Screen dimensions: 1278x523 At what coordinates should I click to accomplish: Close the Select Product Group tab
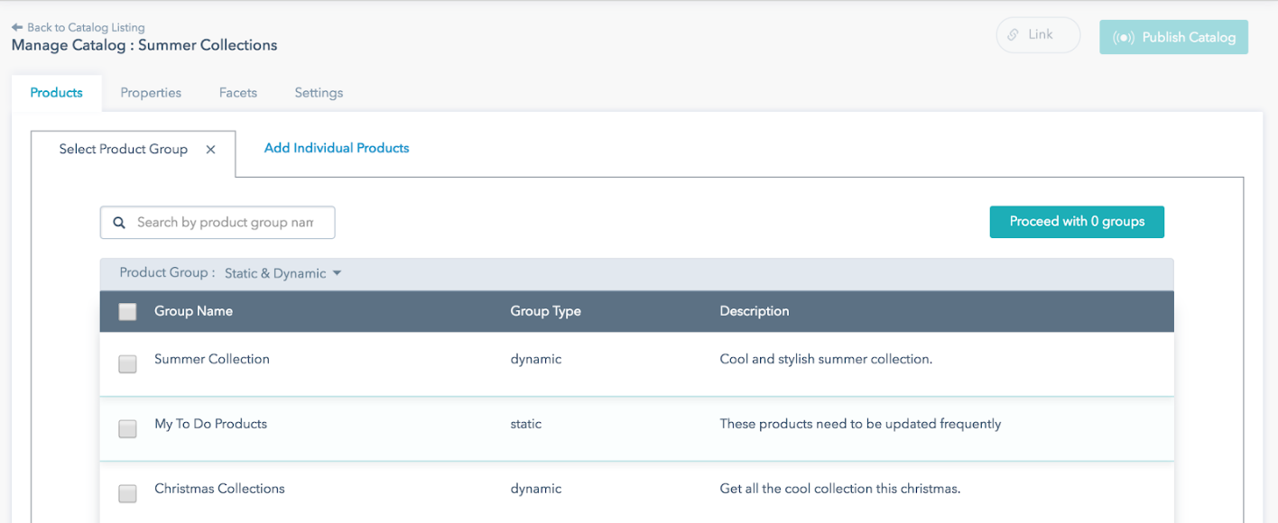(210, 150)
